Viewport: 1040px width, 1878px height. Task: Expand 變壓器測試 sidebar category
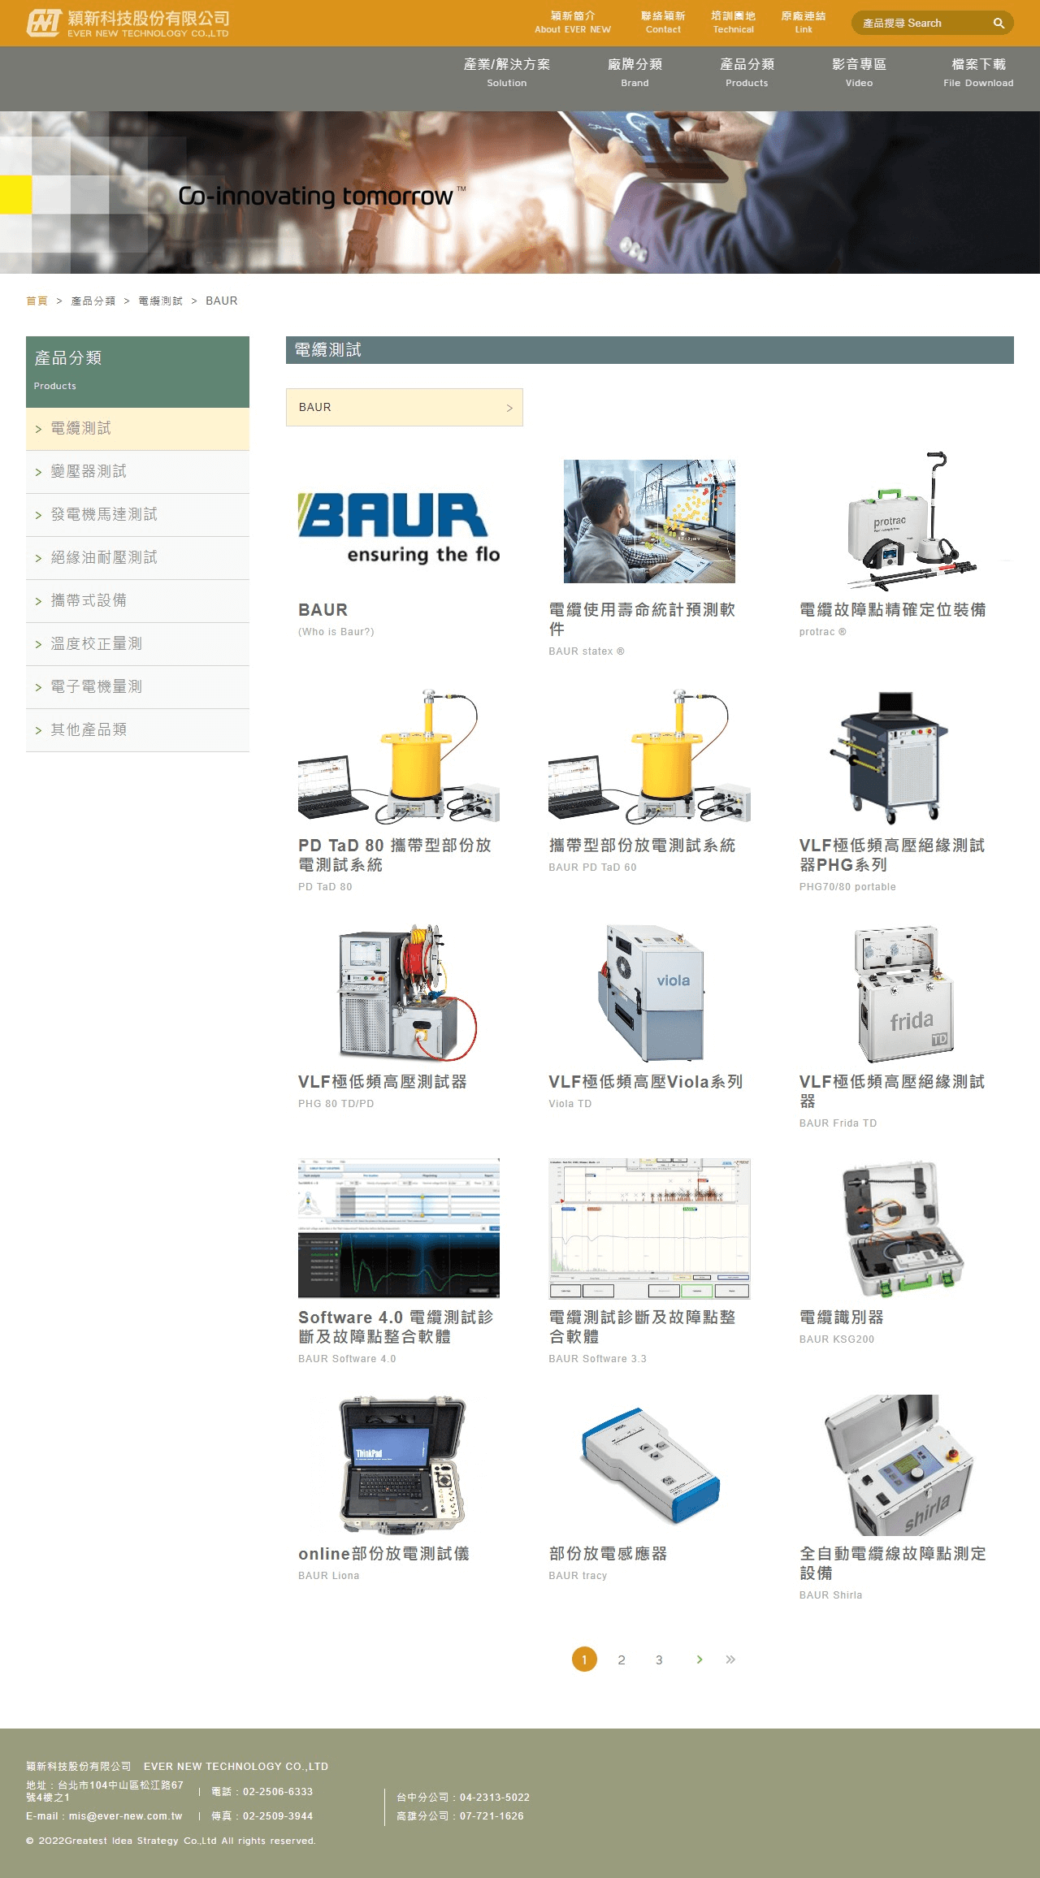[137, 472]
